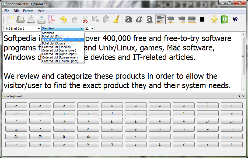
Task: Select the highlighted Bullet List (Circle) option
Action: 63,40
